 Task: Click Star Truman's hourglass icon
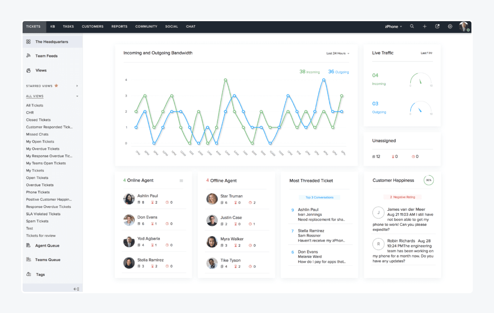pyautogui.click(x=236, y=203)
